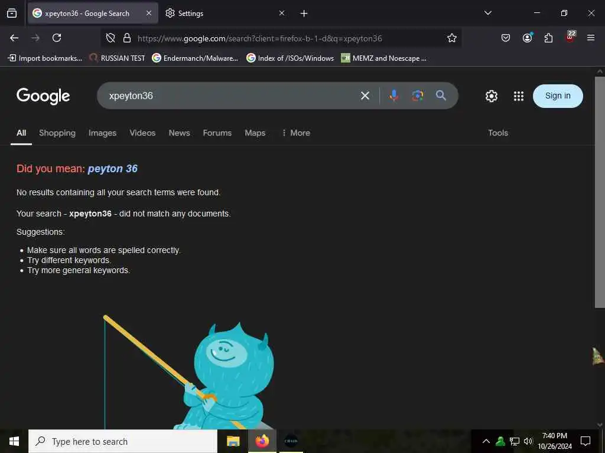The image size is (605, 453).
Task: Open Firefox View icon left of tabs
Action: tap(12, 13)
